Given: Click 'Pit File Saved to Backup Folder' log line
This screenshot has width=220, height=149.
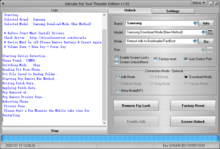Looking at the screenshot, I should (x=30, y=74).
